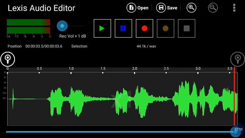Adjust the Rec Vol slider knob
The width and height of the screenshot is (245, 138).
pos(62,26)
